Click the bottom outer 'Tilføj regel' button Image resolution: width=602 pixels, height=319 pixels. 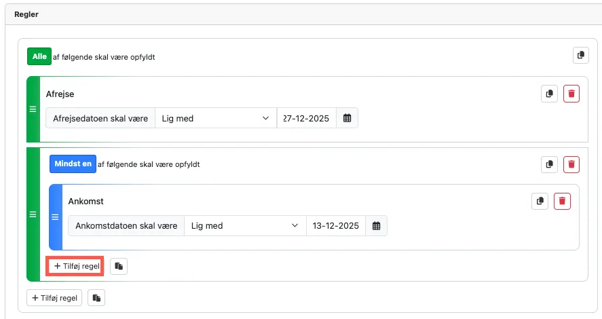pos(54,297)
